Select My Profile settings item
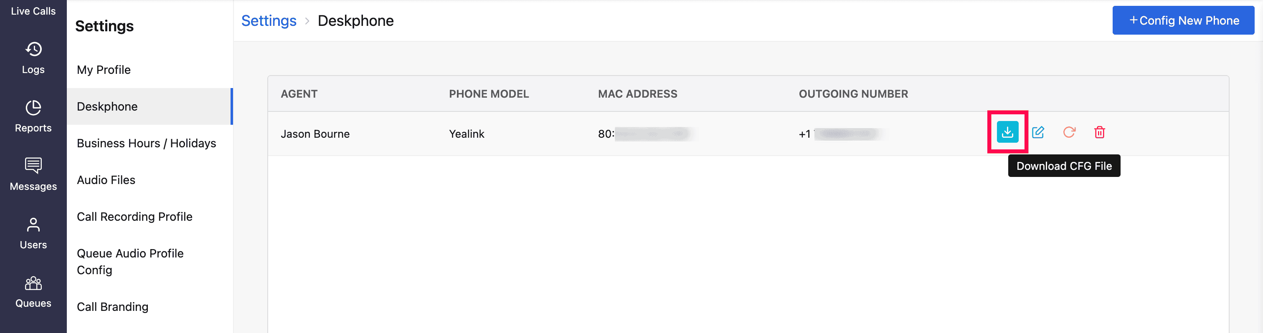This screenshot has height=333, width=1263. coord(104,70)
